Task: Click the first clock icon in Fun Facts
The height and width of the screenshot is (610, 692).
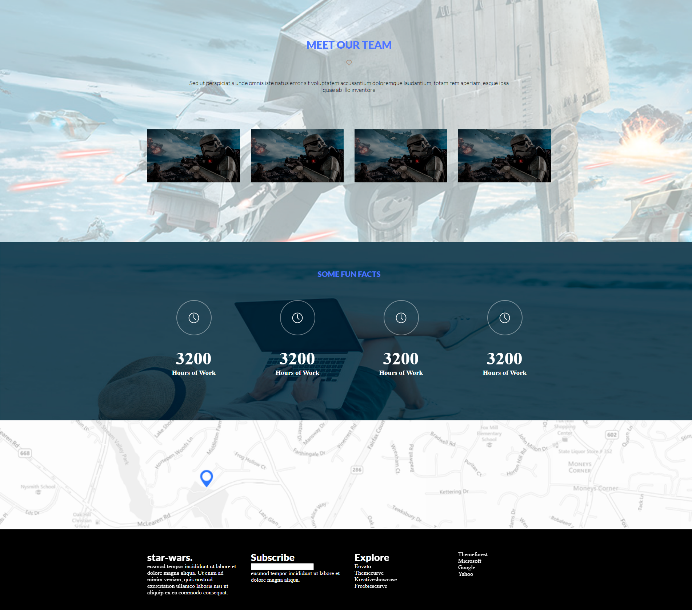Action: pos(194,318)
